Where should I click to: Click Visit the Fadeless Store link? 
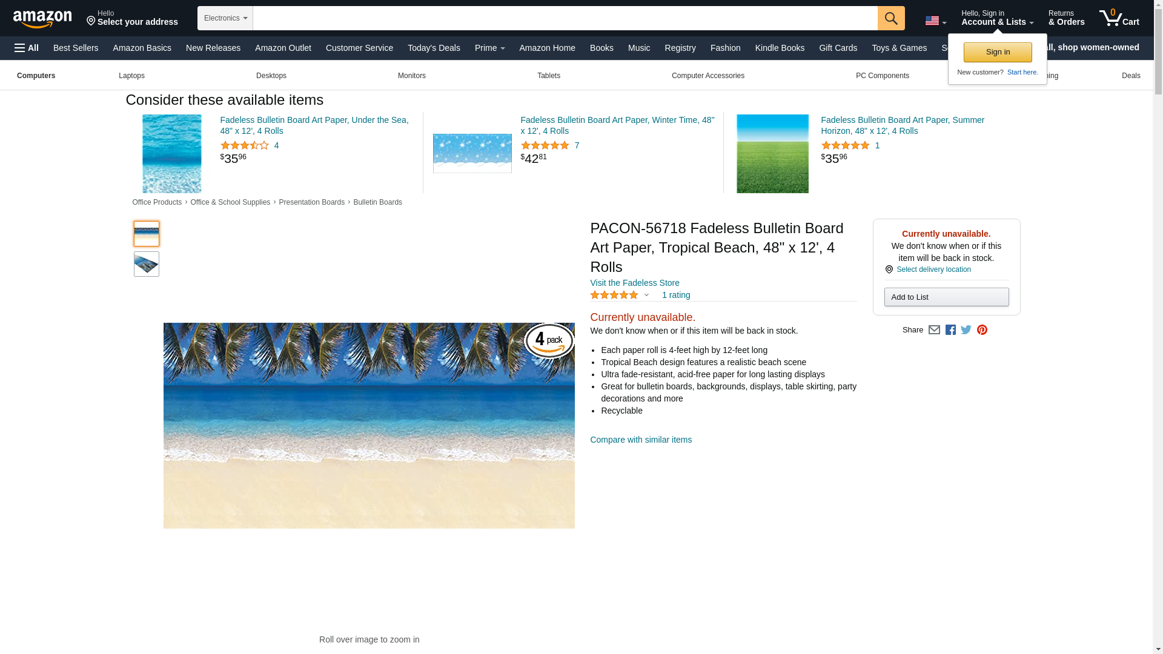[x=634, y=283]
